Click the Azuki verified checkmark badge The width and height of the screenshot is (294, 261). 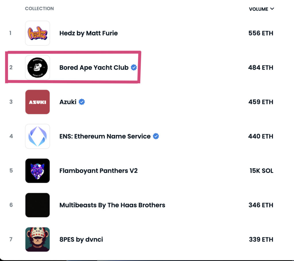point(82,102)
